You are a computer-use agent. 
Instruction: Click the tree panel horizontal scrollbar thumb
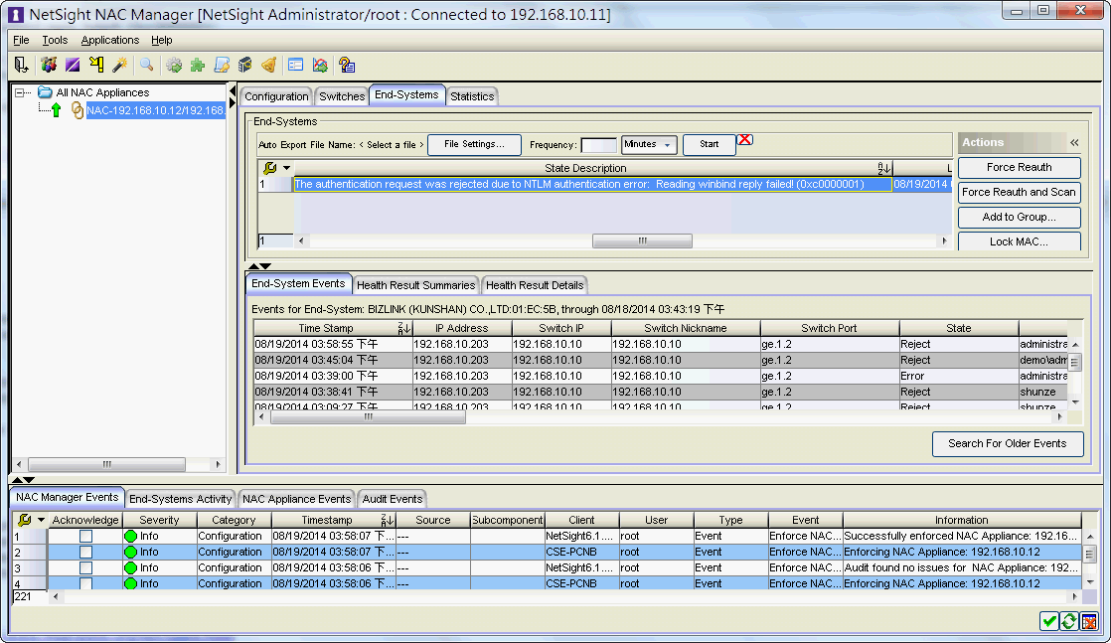coord(107,465)
